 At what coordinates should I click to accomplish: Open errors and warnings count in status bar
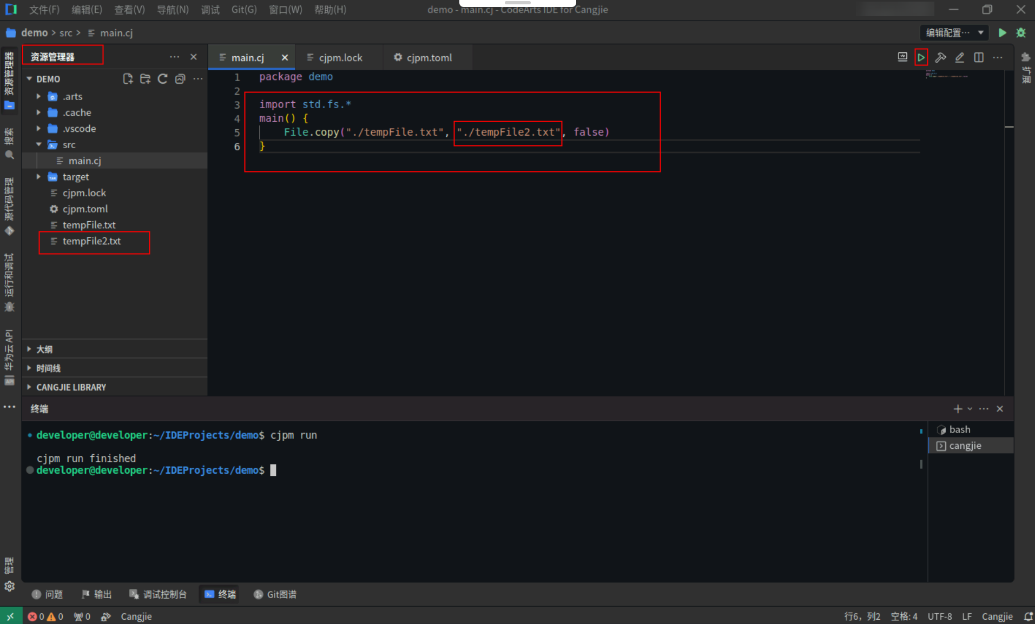45,616
